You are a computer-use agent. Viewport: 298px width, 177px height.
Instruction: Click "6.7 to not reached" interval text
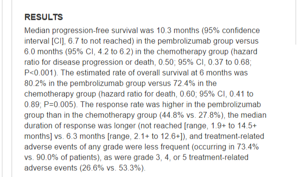[100, 41]
